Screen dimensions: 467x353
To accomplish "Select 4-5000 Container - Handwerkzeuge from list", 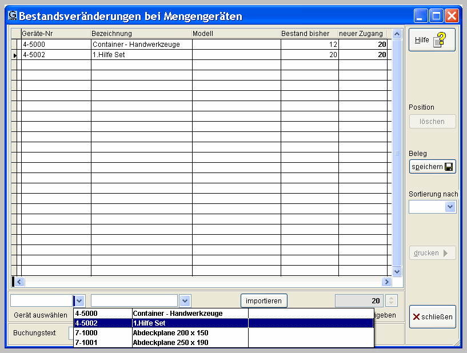I will (177, 314).
